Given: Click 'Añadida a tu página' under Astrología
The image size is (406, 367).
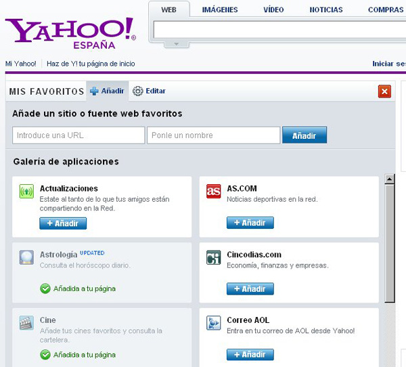Looking at the screenshot, I should coord(85,288).
